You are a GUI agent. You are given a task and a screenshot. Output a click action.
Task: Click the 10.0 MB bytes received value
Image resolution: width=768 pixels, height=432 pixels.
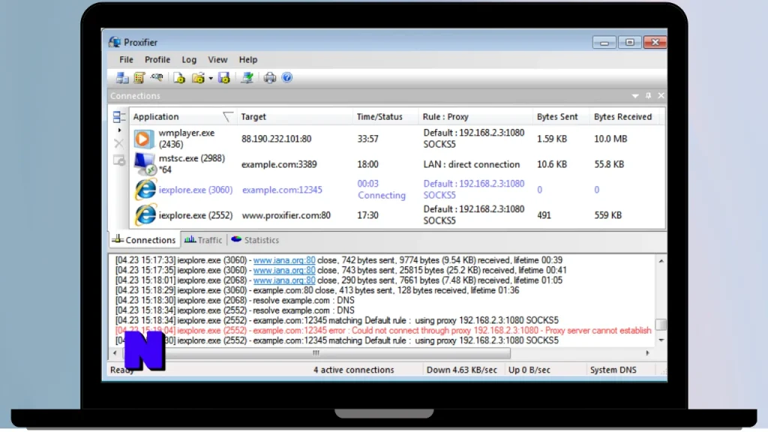pos(610,139)
